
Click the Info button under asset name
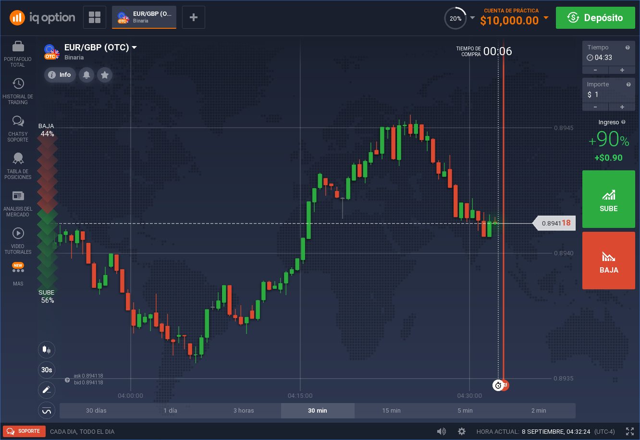point(60,75)
